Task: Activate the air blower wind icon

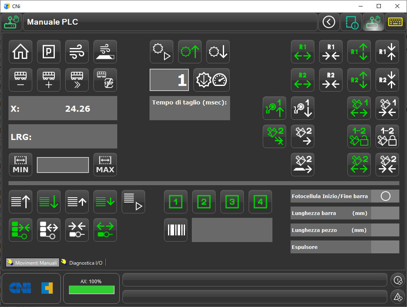Action: [77, 52]
